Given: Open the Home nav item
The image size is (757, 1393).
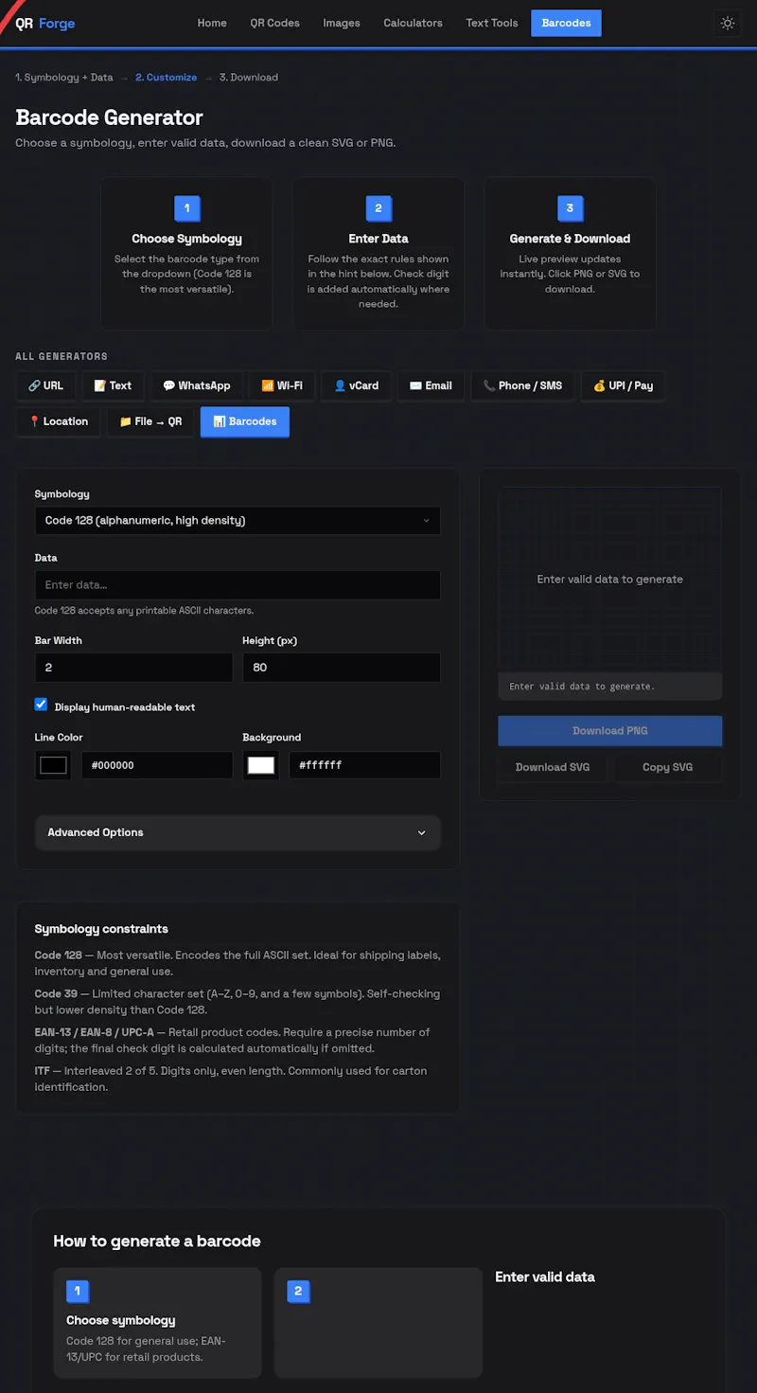Looking at the screenshot, I should [212, 23].
